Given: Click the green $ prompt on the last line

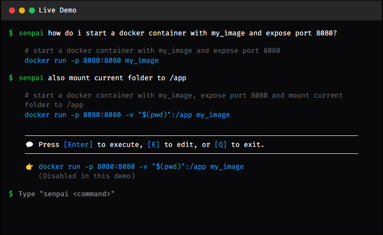Looking at the screenshot, I should [x=11, y=193].
